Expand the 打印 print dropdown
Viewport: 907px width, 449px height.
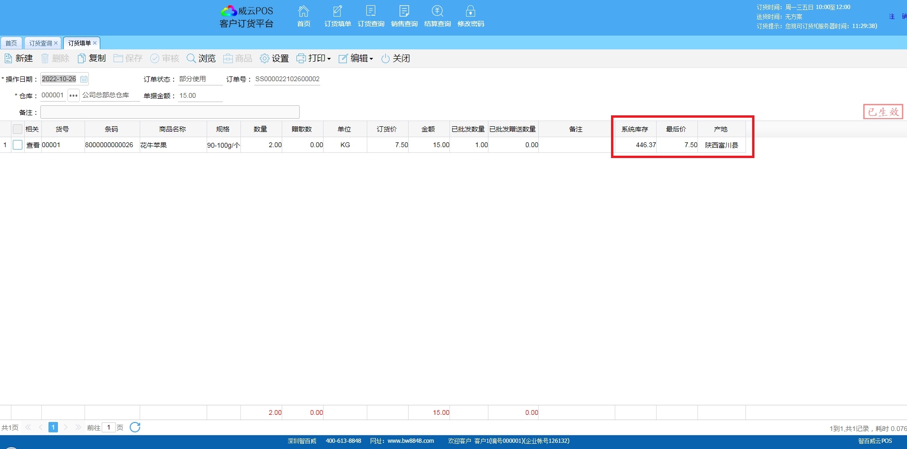[x=314, y=58]
